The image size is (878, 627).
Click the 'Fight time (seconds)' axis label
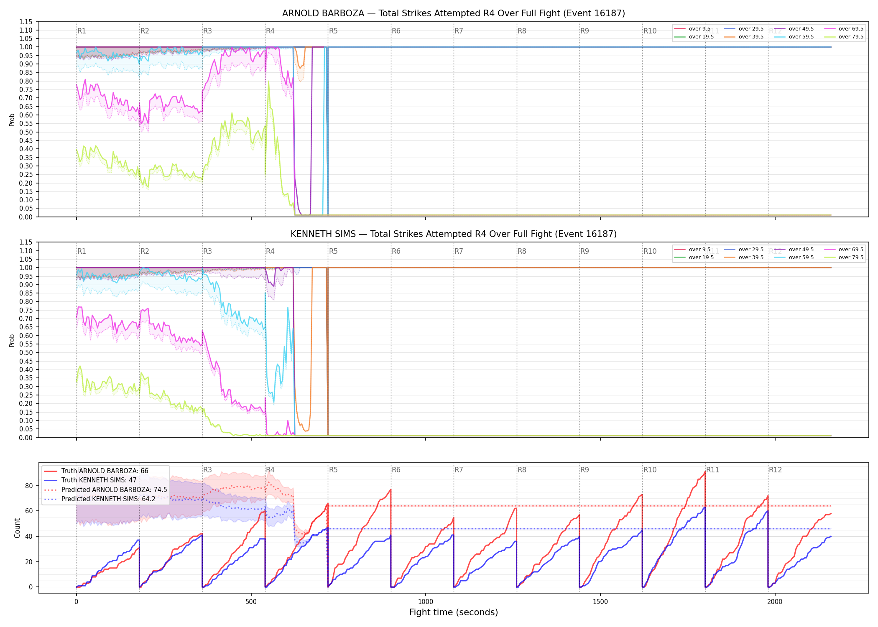pyautogui.click(x=454, y=612)
